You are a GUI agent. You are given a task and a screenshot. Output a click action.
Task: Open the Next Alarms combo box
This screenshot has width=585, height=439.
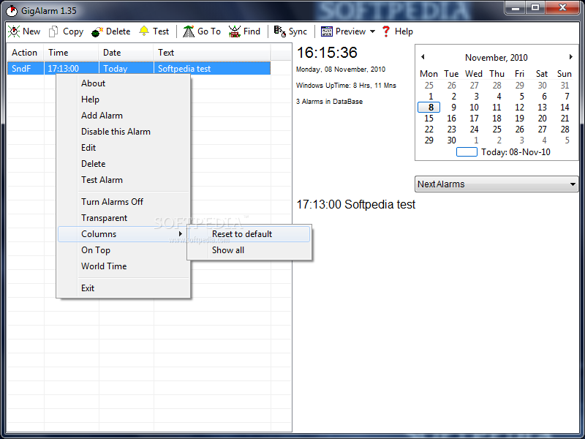[497, 184]
